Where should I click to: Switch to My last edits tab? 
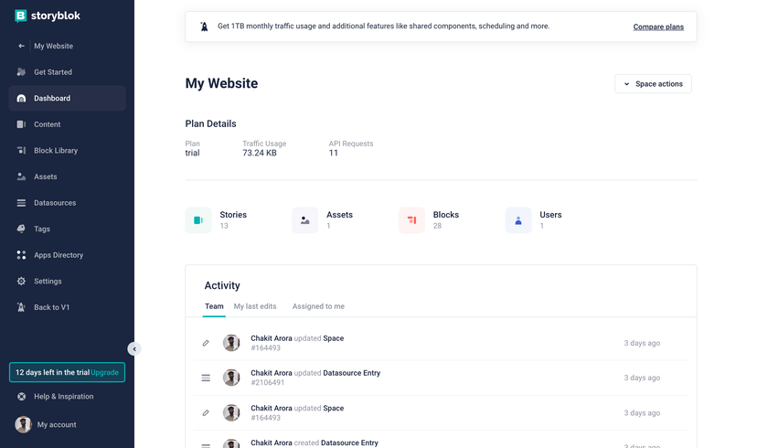255,306
